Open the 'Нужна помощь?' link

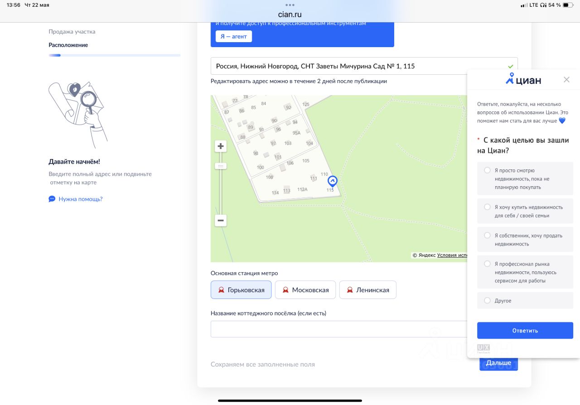click(x=81, y=199)
